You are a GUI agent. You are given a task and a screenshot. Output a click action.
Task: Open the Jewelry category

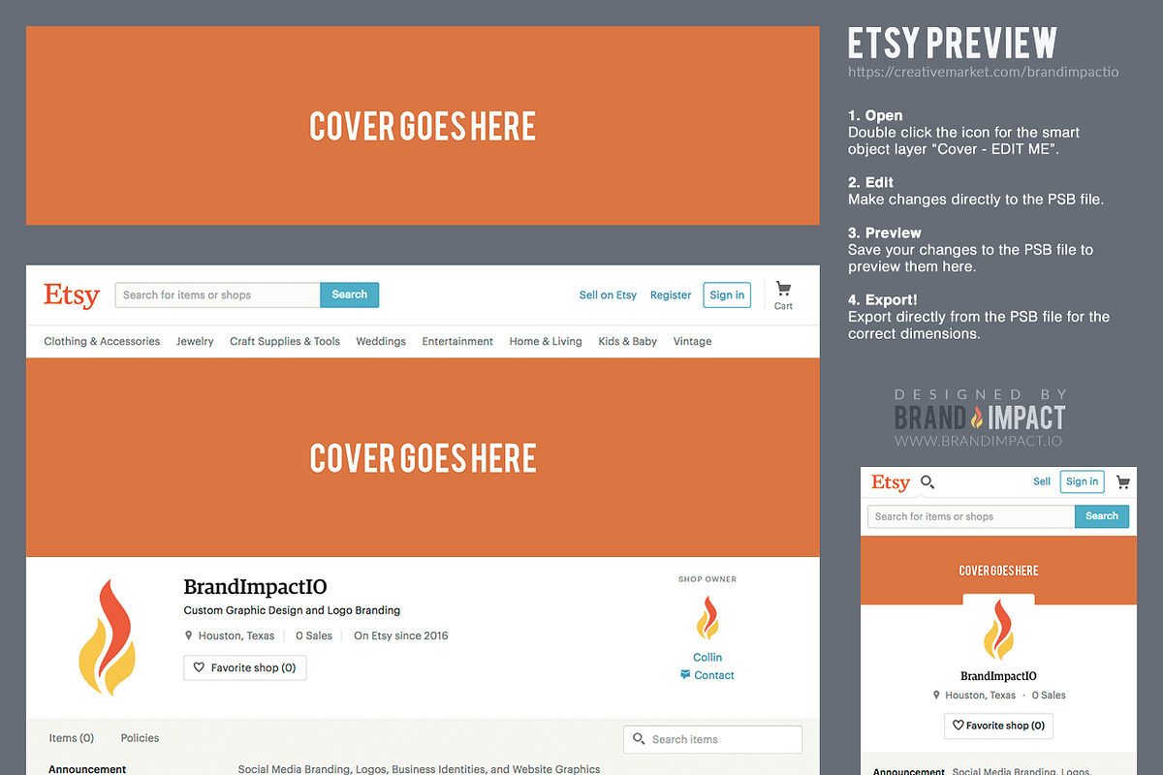pos(195,341)
